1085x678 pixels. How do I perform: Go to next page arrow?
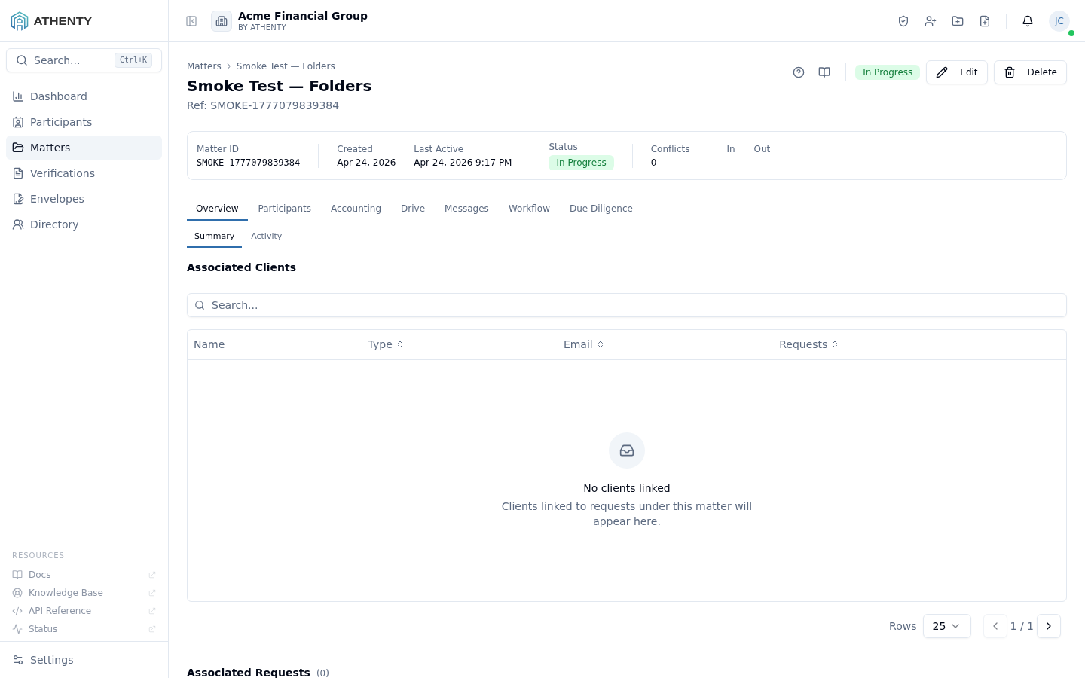click(1049, 626)
